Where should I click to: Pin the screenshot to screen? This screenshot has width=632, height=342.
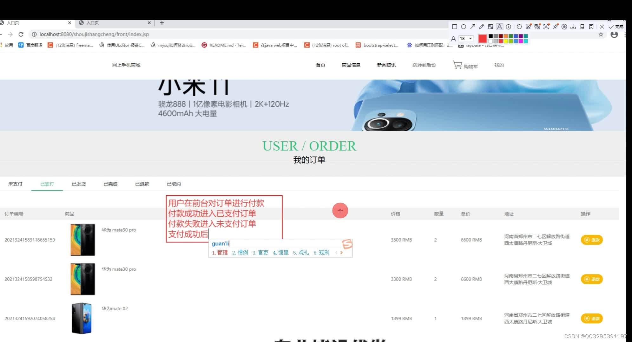(555, 27)
